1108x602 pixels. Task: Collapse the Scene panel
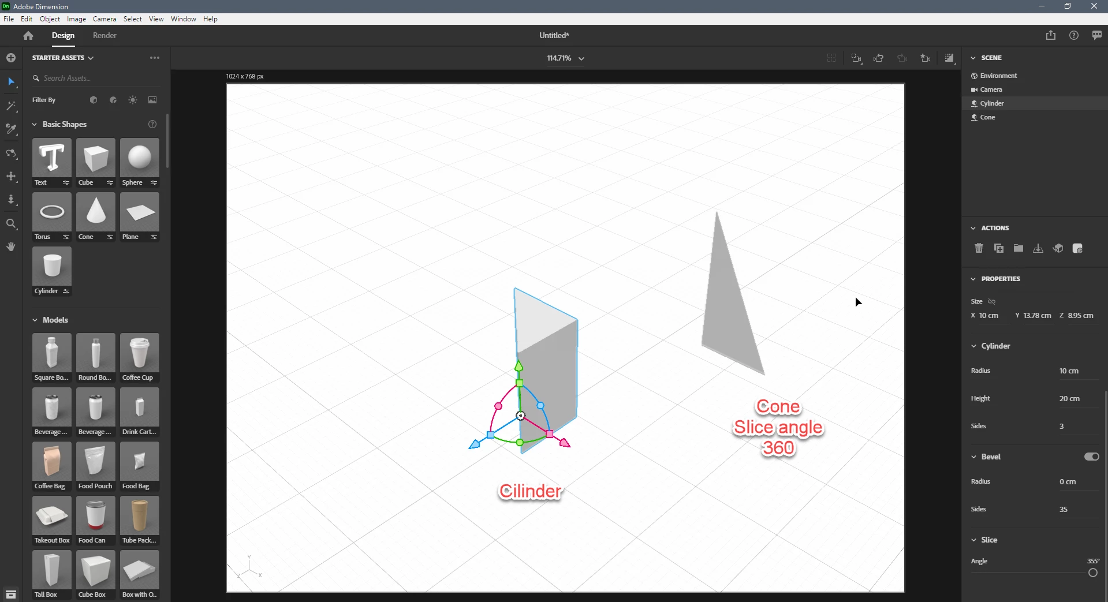(973, 58)
